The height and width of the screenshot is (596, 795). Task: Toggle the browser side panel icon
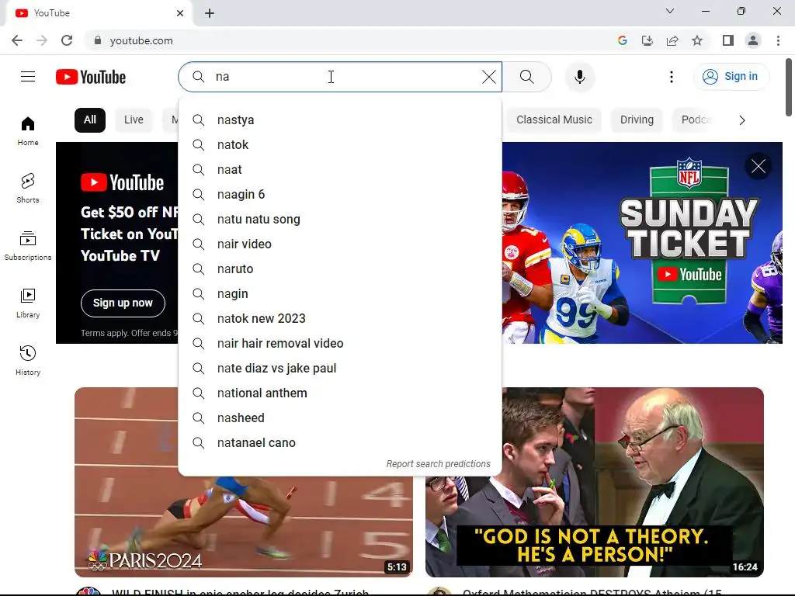[728, 40]
